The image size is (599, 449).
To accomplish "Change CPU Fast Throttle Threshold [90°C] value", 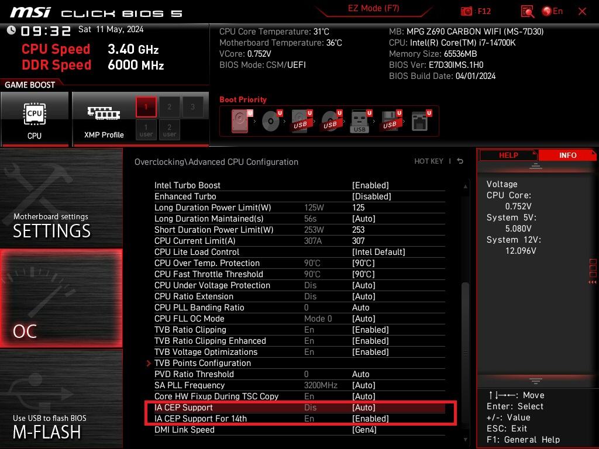I will pos(363,274).
